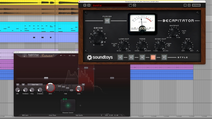Viewport: 212px width, 119px height.
Task: Open Decapitator settings gear
Action: [185, 5]
